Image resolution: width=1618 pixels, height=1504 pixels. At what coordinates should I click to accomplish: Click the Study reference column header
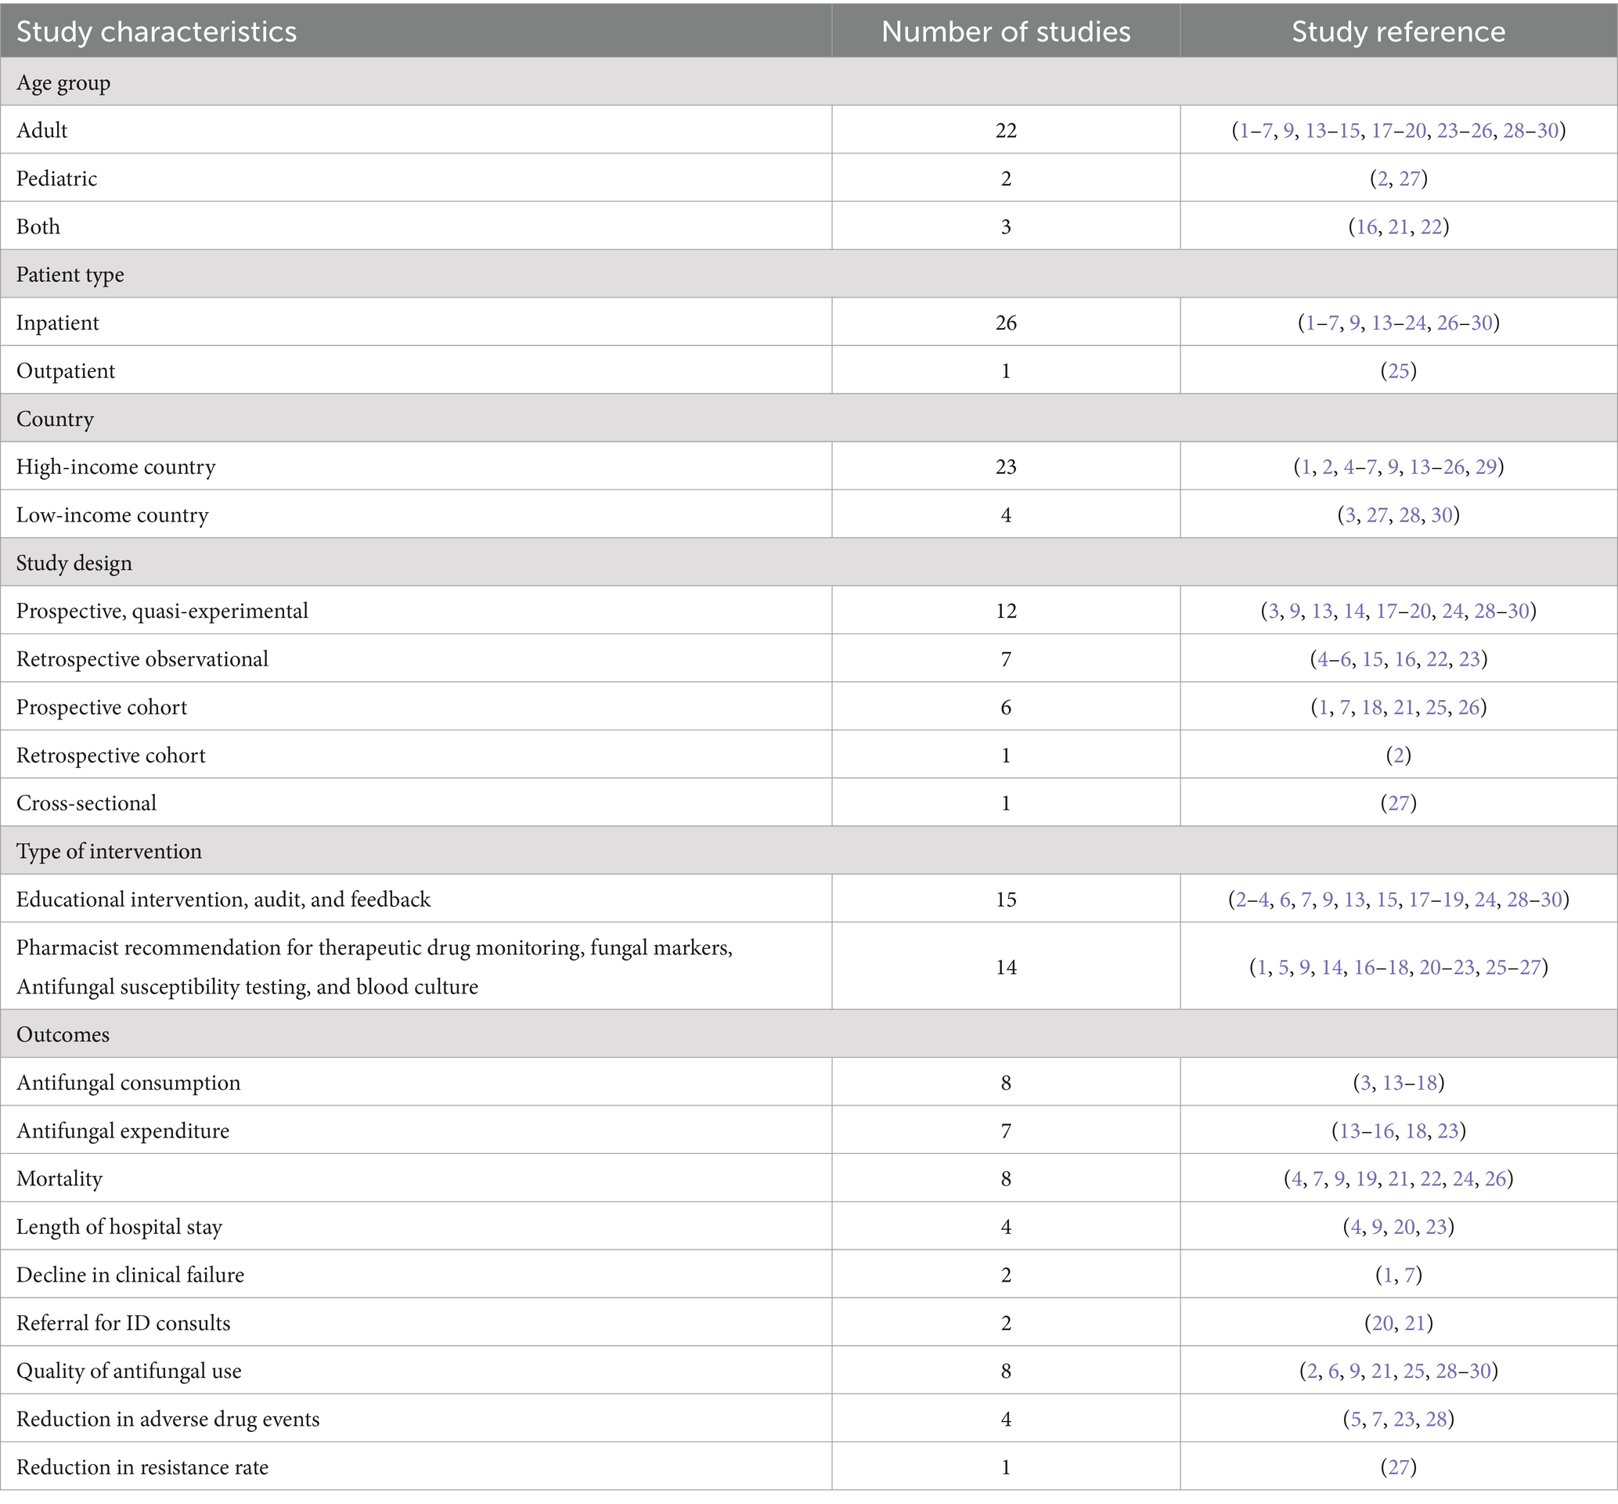point(1398,32)
